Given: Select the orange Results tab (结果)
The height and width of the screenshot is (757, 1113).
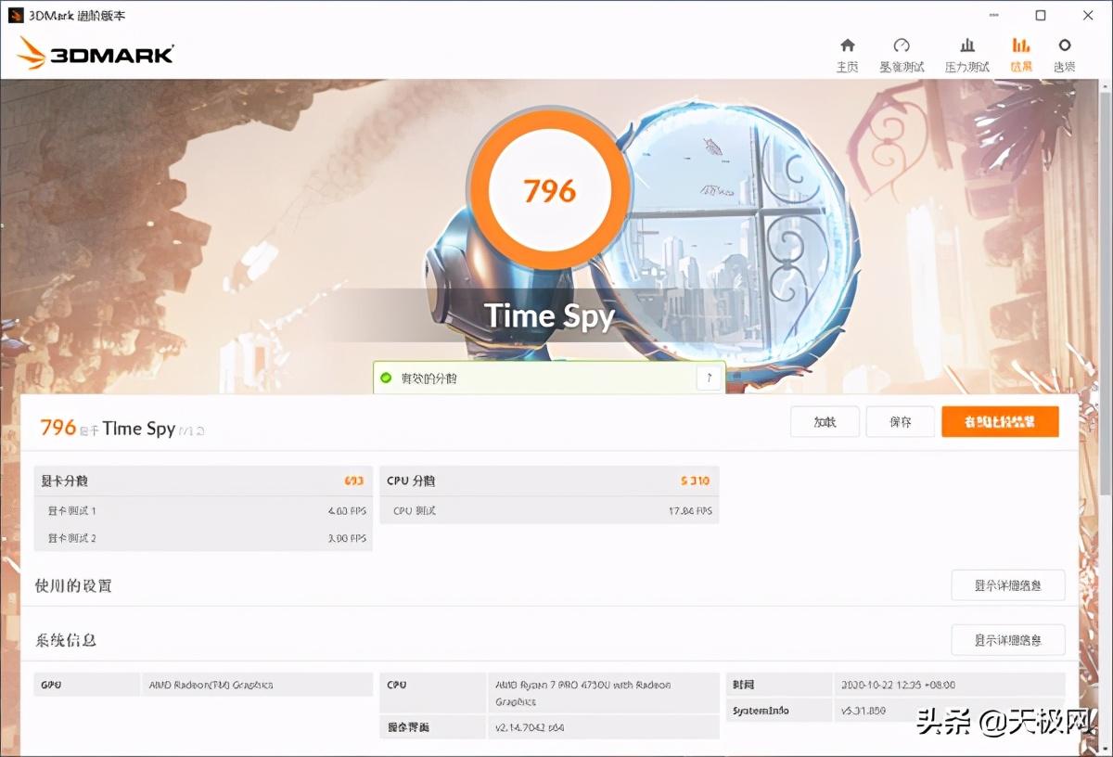Looking at the screenshot, I should [x=1021, y=56].
